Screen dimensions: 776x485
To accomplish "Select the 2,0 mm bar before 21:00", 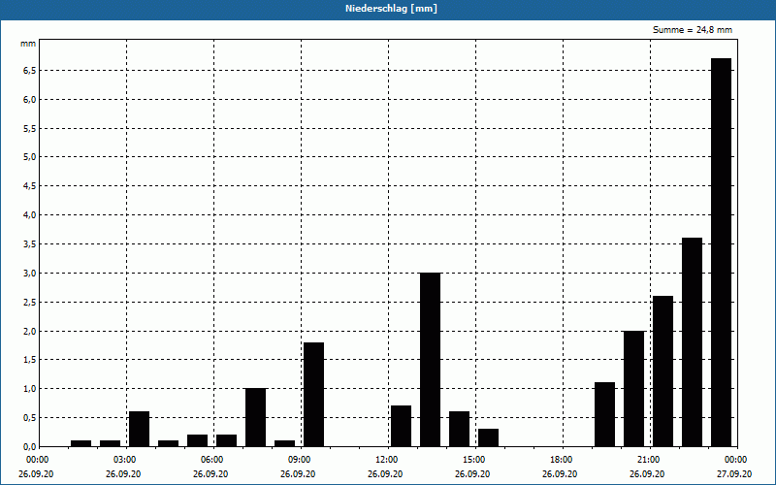I will [x=634, y=389].
